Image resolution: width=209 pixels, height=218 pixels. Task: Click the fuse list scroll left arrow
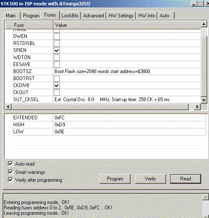point(8,107)
